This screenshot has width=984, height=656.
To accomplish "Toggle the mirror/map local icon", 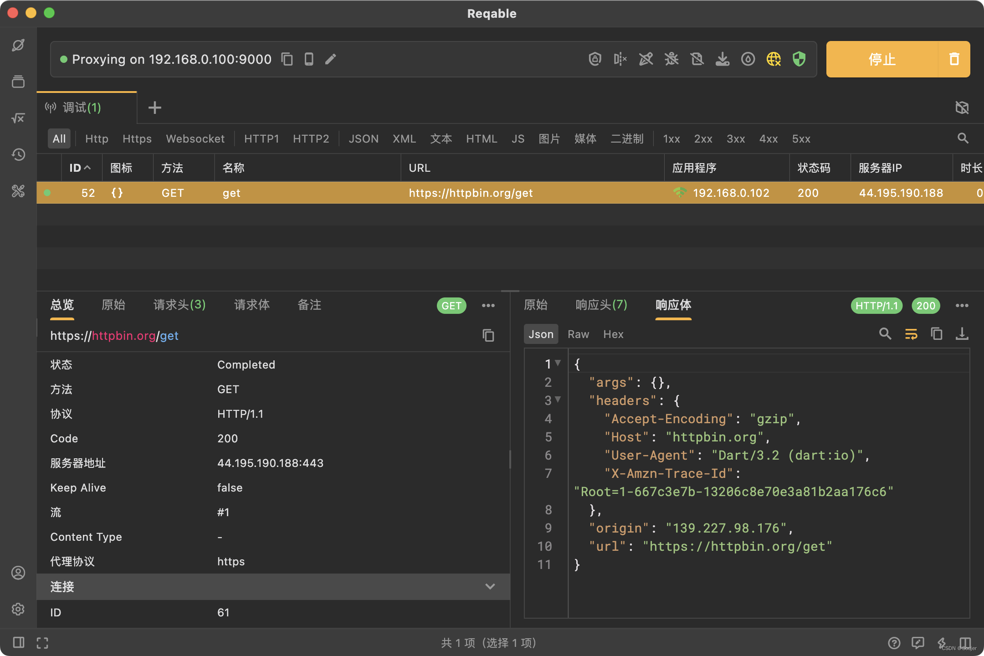I will coord(697,59).
